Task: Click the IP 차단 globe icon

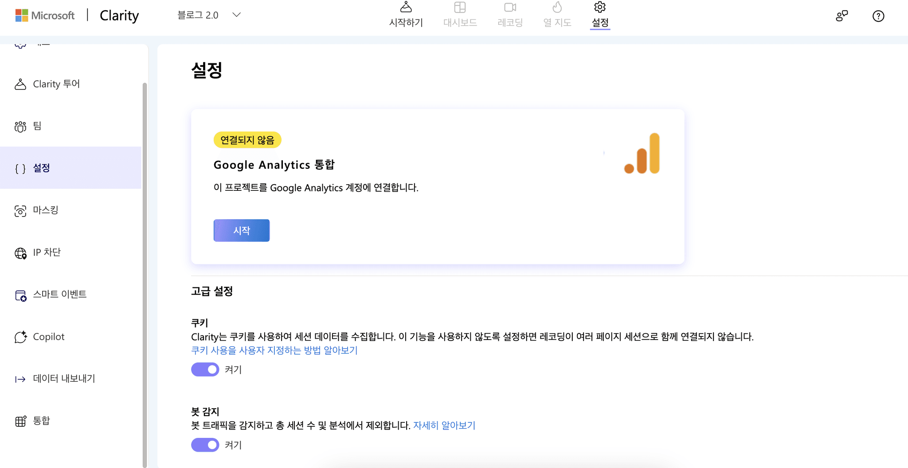Action: (20, 253)
